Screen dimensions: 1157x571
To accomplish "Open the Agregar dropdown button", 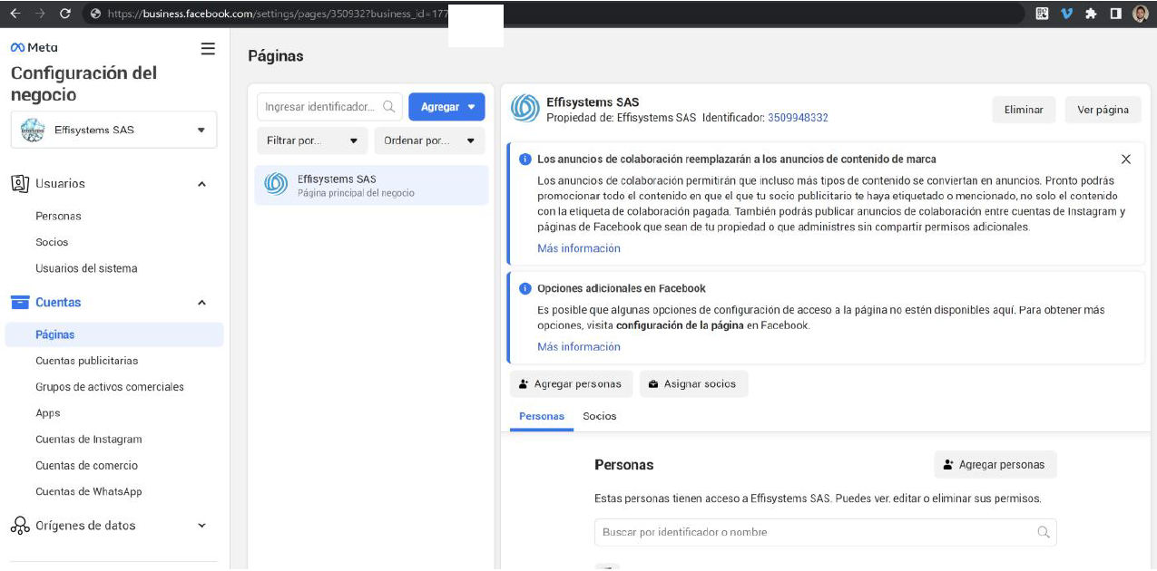I will [x=446, y=107].
